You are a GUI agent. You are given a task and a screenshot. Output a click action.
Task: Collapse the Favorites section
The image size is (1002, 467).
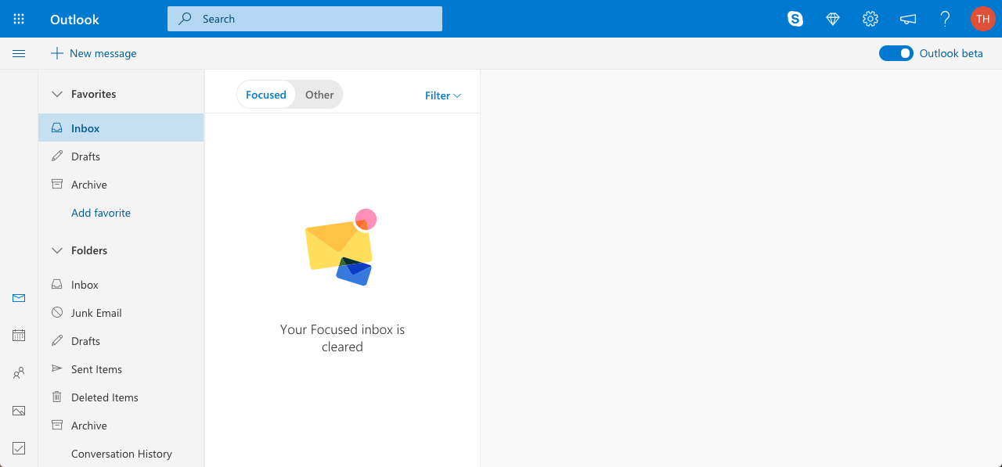pos(56,94)
